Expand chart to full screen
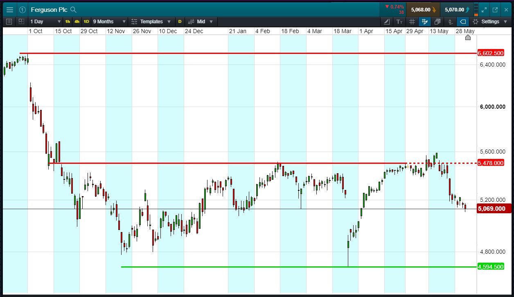Image resolution: width=514 pixels, height=297 pixels. click(484, 9)
